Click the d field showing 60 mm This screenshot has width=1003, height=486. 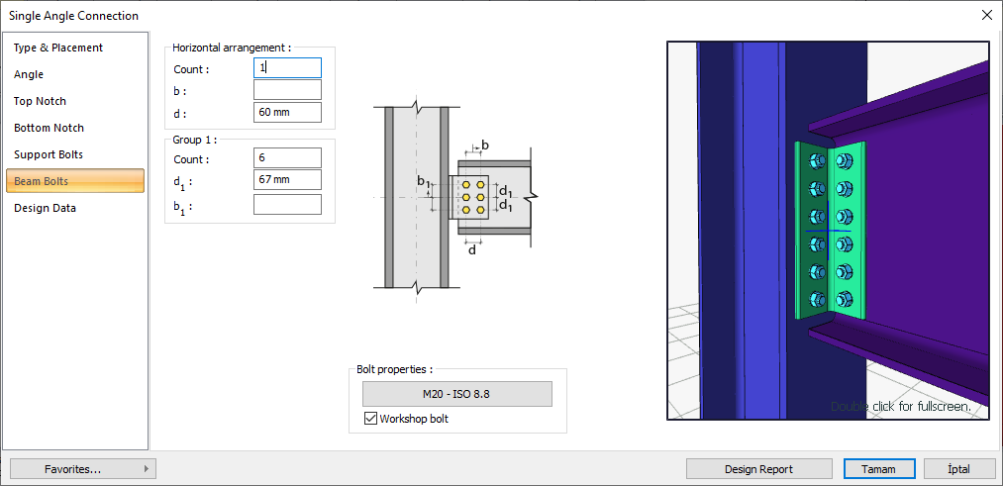tap(287, 113)
